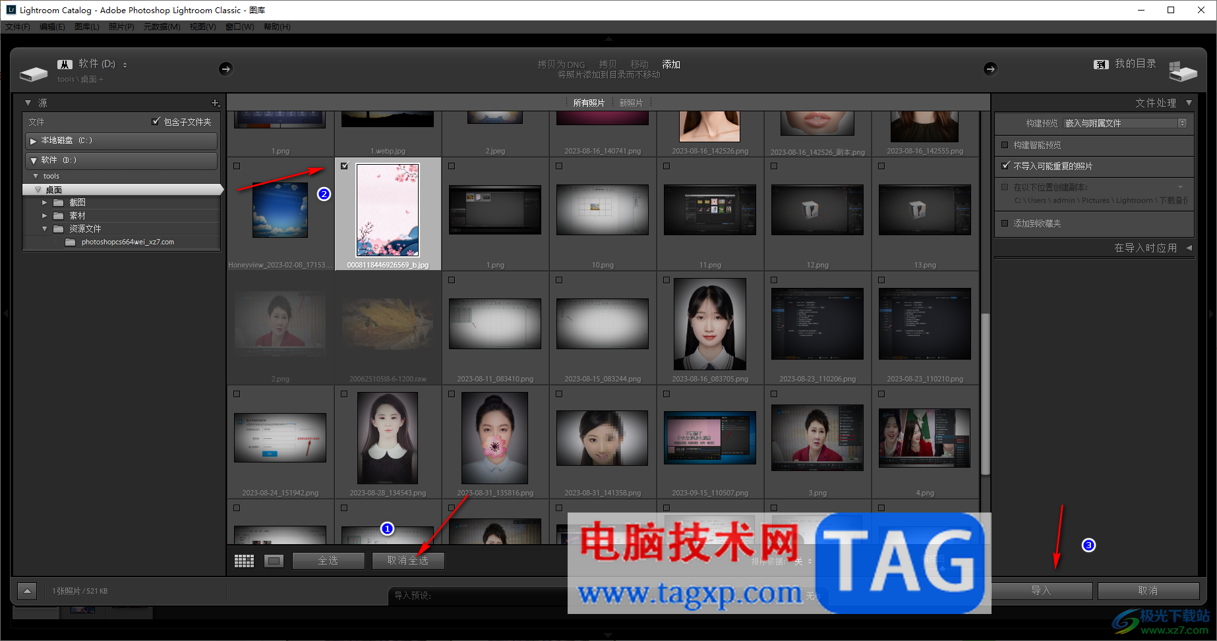Expand the 在导入时应用 panel

(x=1189, y=248)
